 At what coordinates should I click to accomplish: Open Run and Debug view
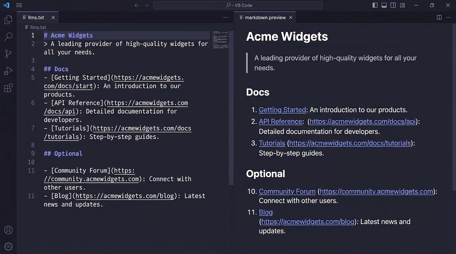click(x=8, y=71)
